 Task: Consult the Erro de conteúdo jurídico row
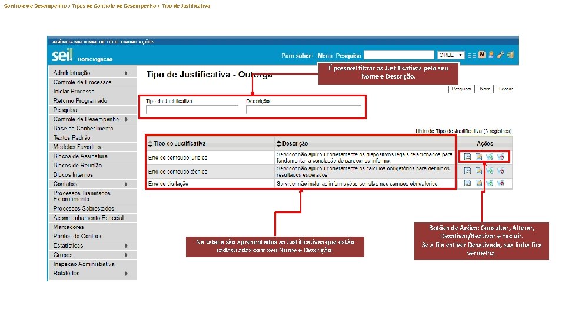coord(467,157)
